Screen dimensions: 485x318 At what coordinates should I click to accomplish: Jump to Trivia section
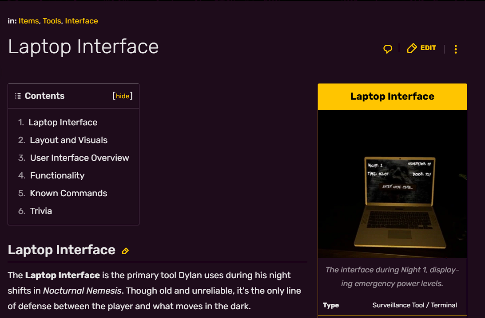point(41,211)
